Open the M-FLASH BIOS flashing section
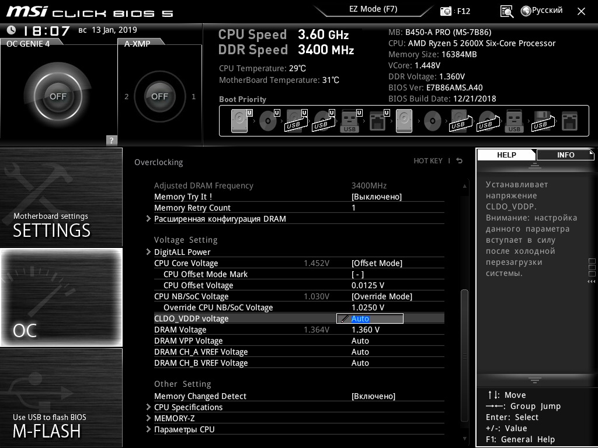 coord(61,398)
